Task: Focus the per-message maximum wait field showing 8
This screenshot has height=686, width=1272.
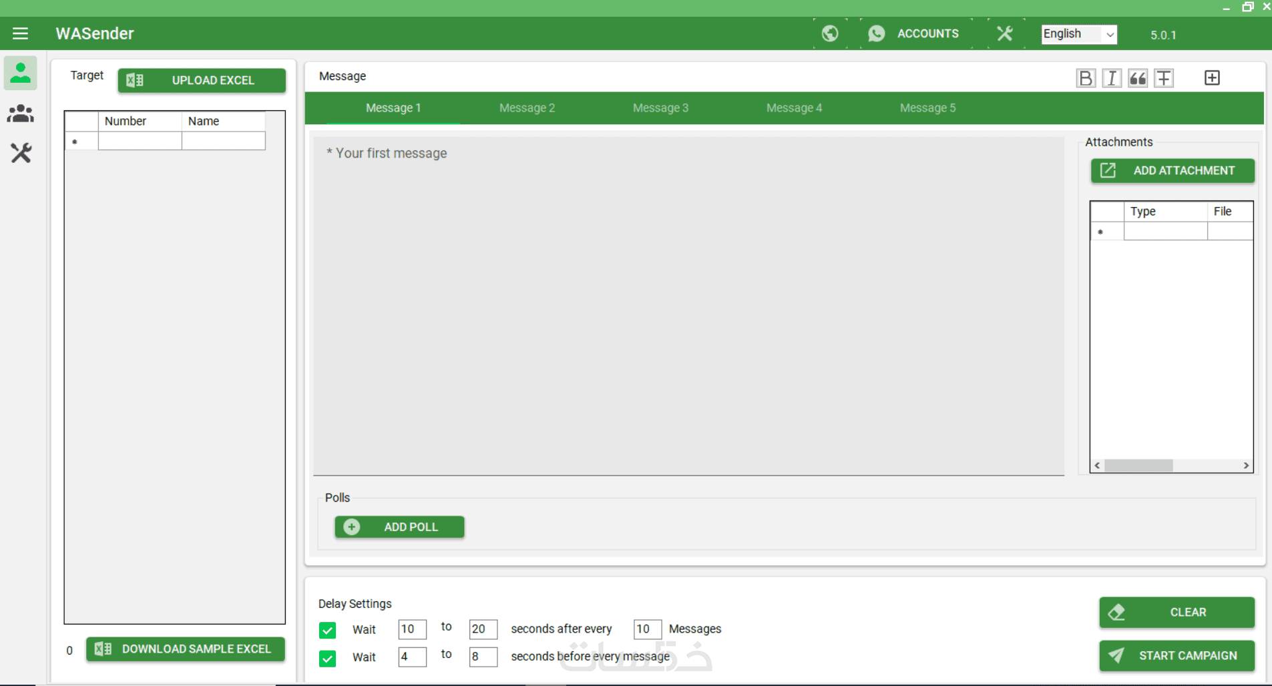Action: (483, 657)
